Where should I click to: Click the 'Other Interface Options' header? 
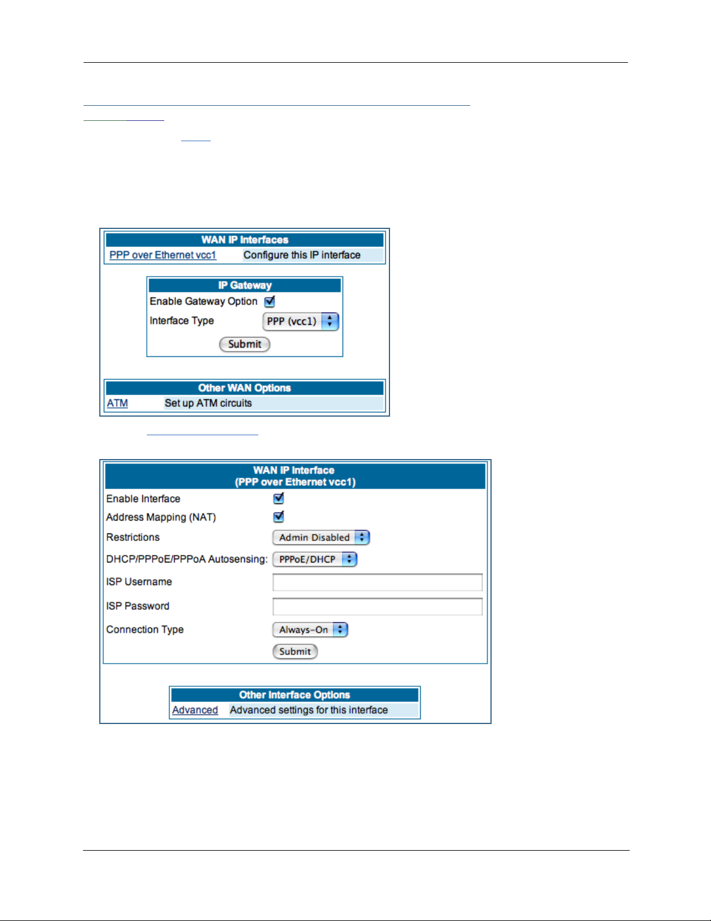tap(295, 695)
